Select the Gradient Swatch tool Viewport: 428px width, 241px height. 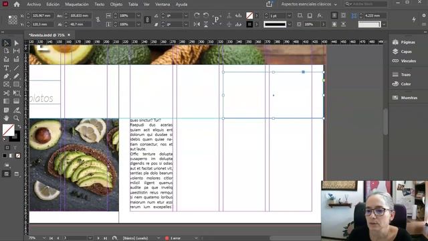6,101
